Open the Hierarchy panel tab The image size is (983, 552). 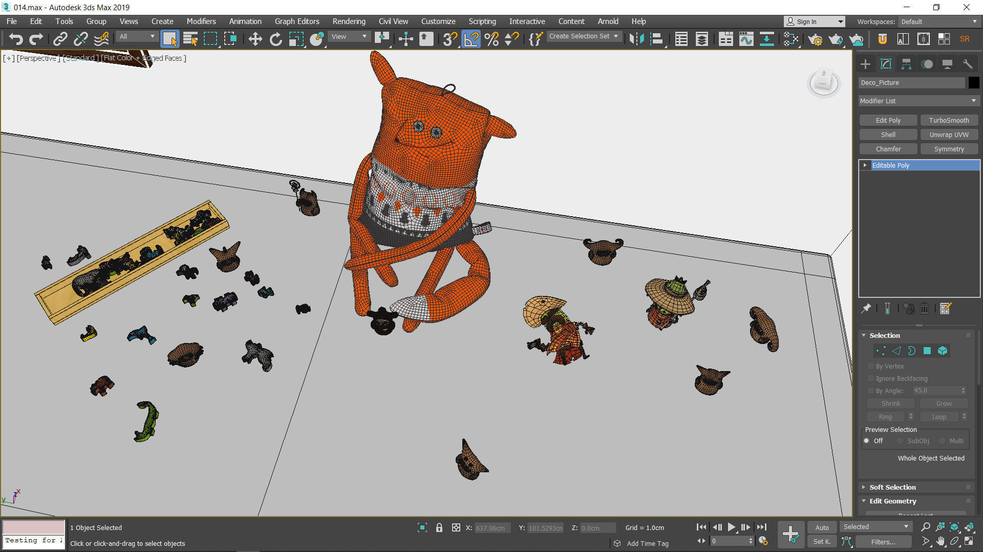coord(906,64)
